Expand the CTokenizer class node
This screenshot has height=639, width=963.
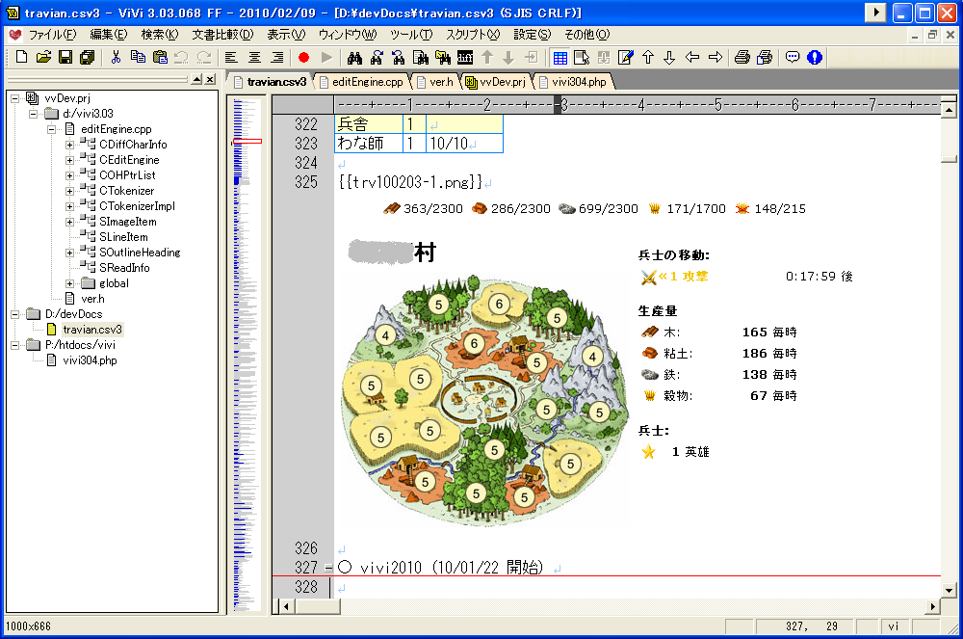(x=70, y=191)
